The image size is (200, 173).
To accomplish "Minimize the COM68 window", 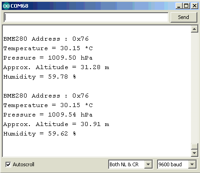I will pyautogui.click(x=179, y=6).
